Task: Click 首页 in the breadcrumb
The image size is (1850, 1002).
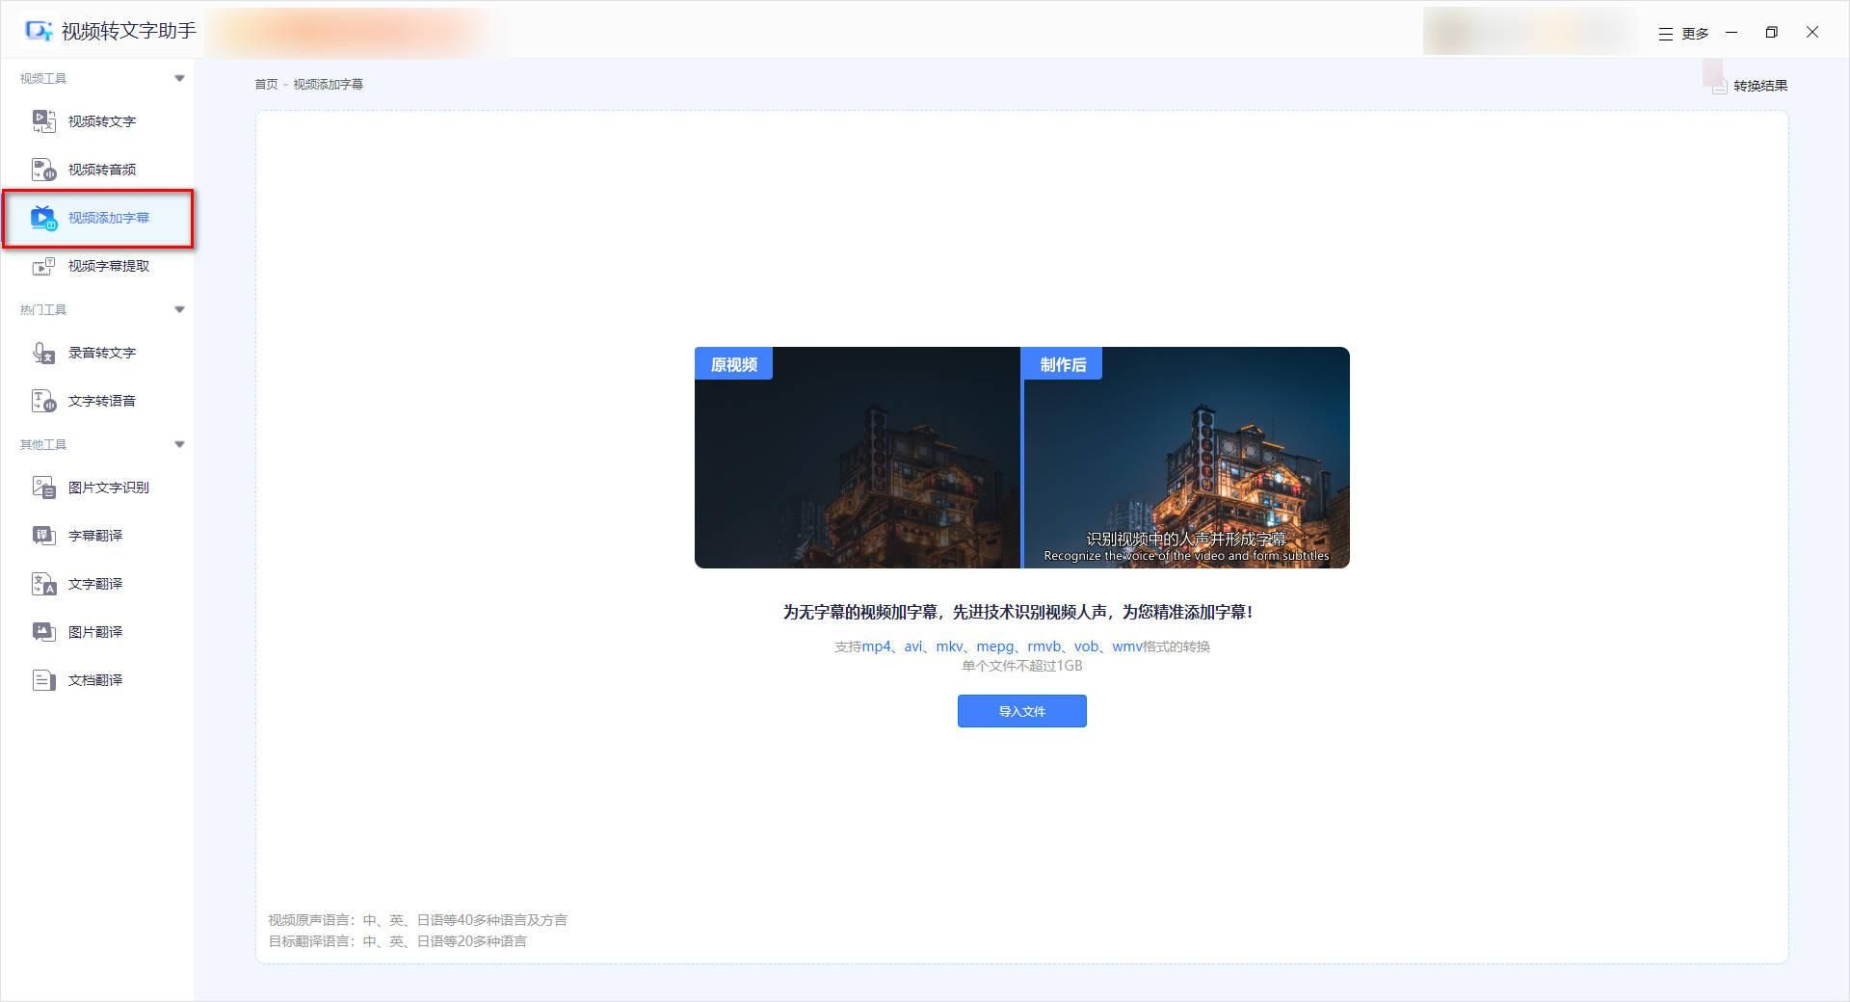Action: pyautogui.click(x=266, y=85)
